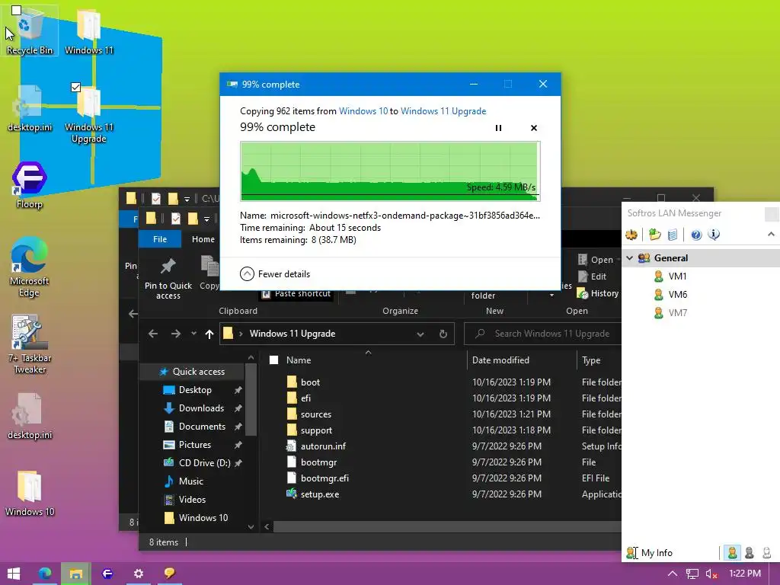The height and width of the screenshot is (585, 780).
Task: Sort by the Name column header
Action: point(299,360)
